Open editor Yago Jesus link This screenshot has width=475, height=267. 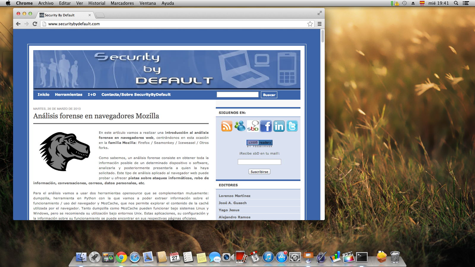[229, 210]
